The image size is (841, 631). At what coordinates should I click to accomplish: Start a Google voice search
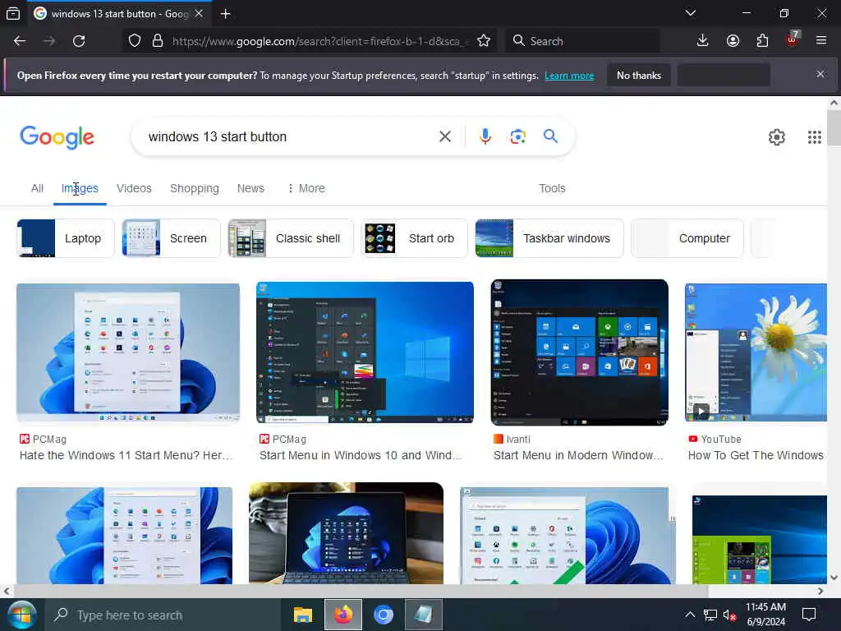pyautogui.click(x=485, y=137)
